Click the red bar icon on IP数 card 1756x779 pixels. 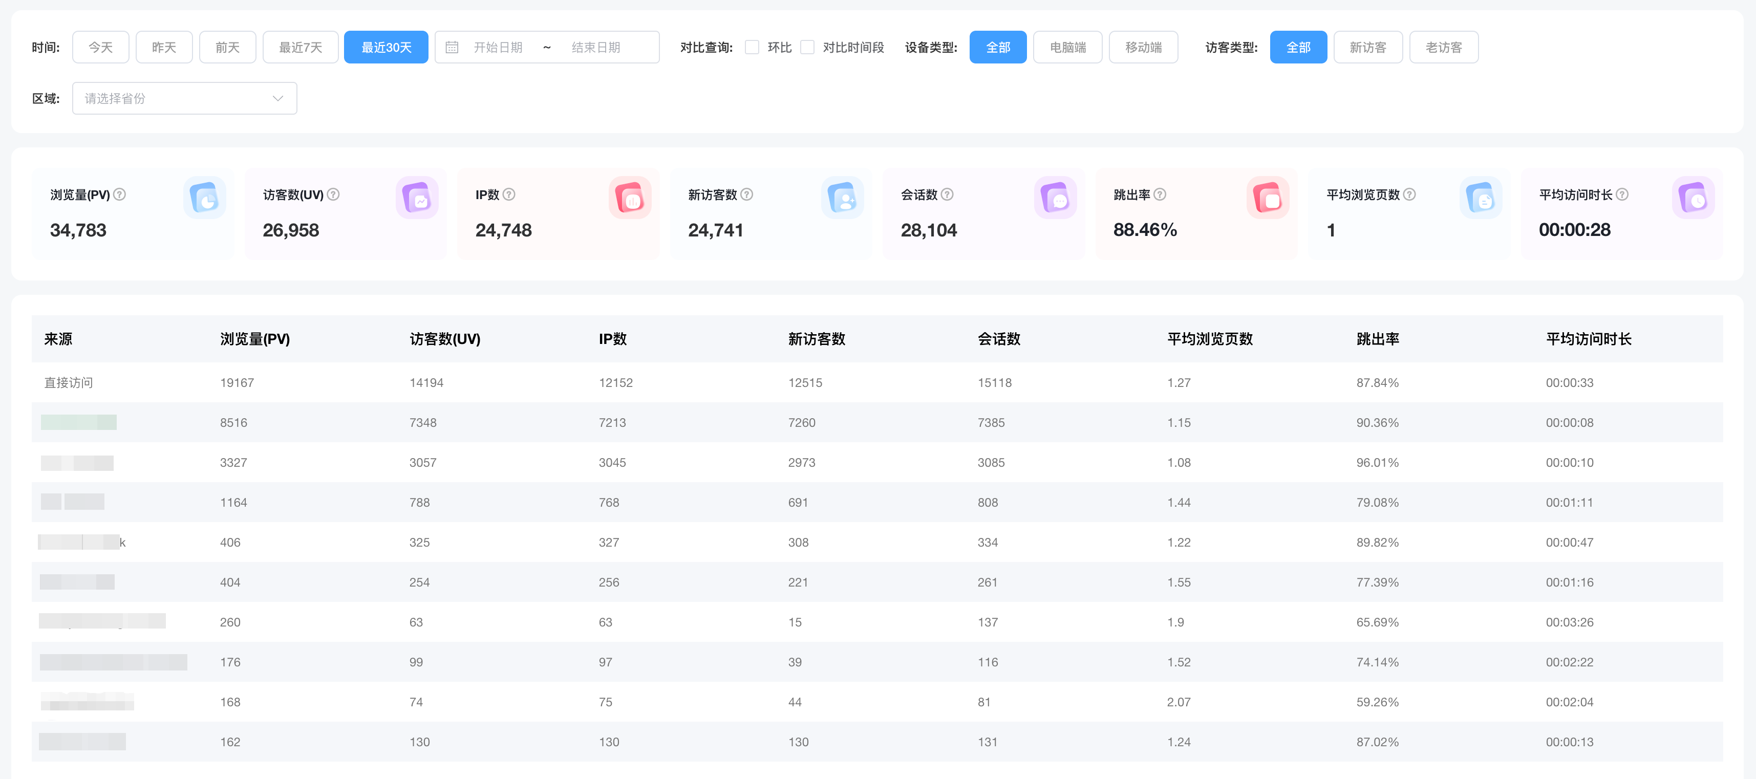coord(630,198)
